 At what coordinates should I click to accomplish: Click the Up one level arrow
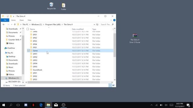15,25
